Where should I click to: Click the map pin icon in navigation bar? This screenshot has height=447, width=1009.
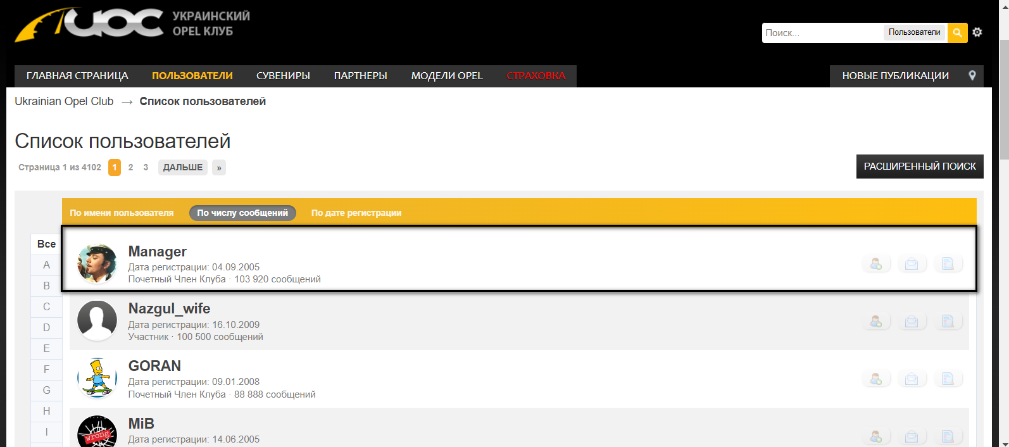click(x=972, y=75)
